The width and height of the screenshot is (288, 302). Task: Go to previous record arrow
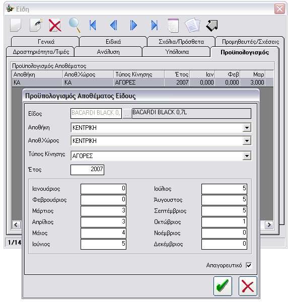click(x=113, y=25)
